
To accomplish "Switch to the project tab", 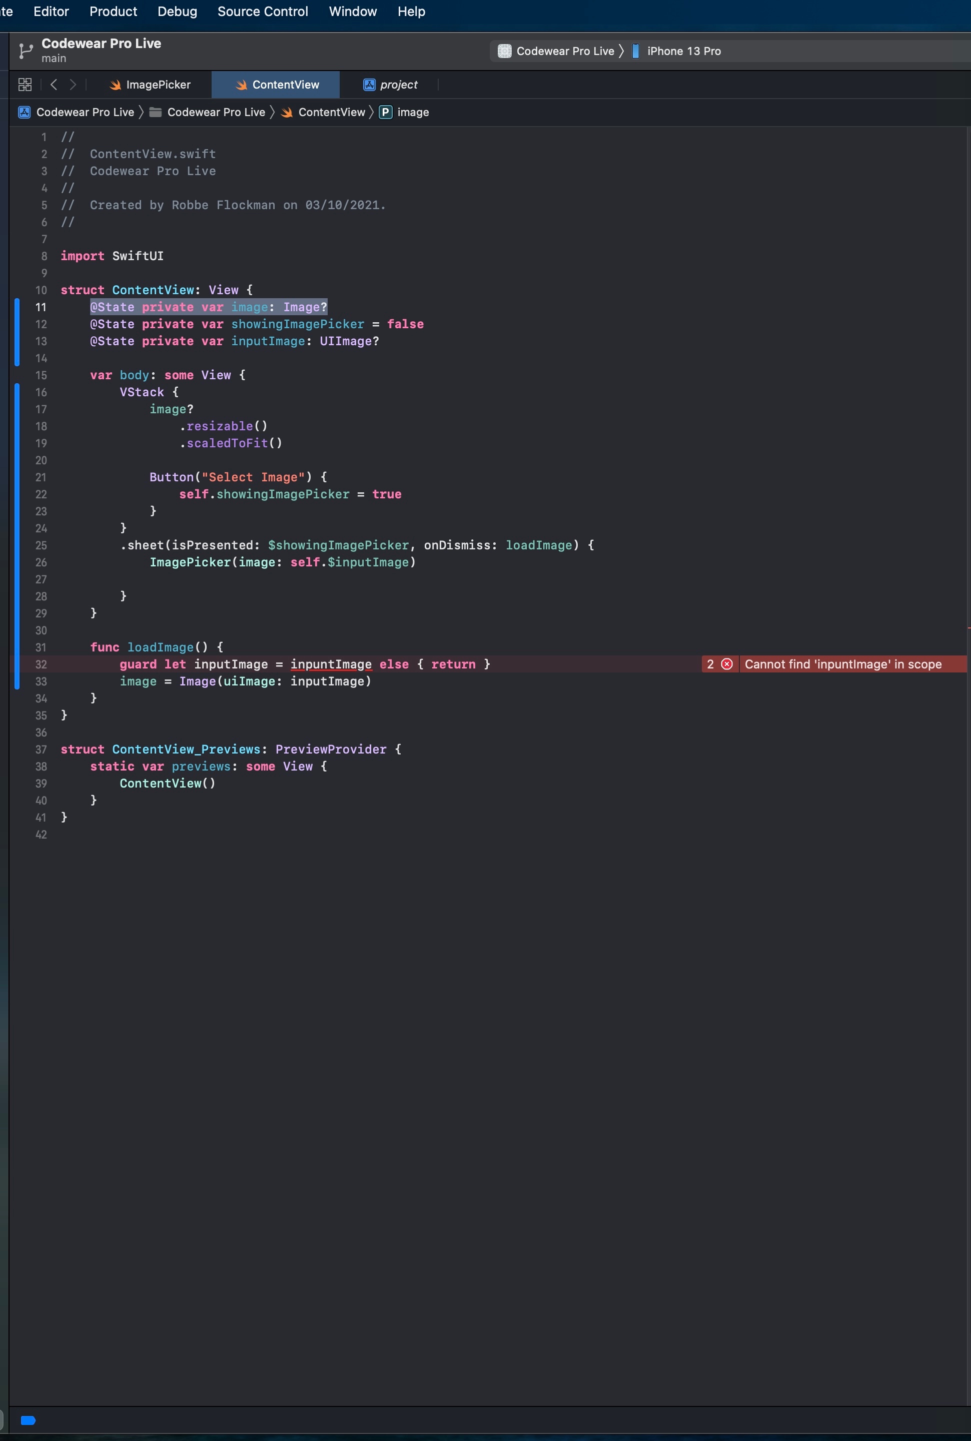I will point(390,85).
